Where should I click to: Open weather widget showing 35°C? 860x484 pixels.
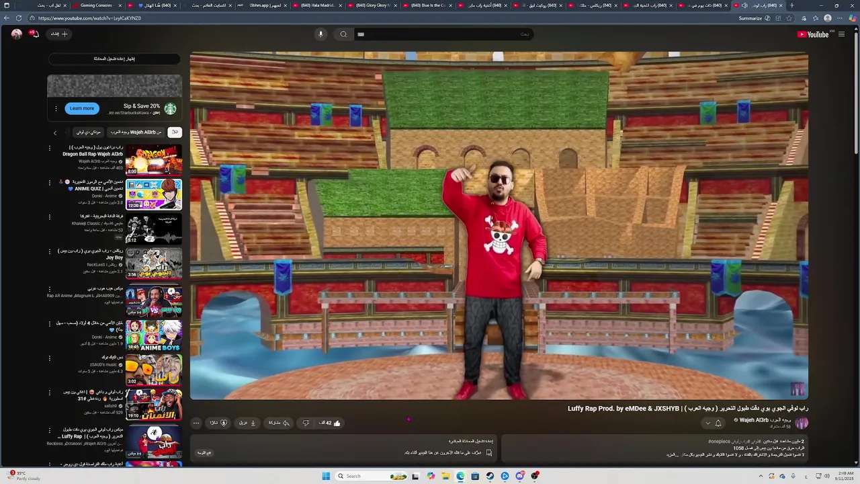tap(24, 476)
